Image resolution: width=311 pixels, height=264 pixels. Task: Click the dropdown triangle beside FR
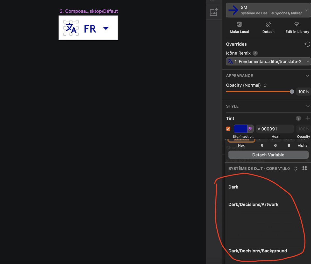pos(106,28)
